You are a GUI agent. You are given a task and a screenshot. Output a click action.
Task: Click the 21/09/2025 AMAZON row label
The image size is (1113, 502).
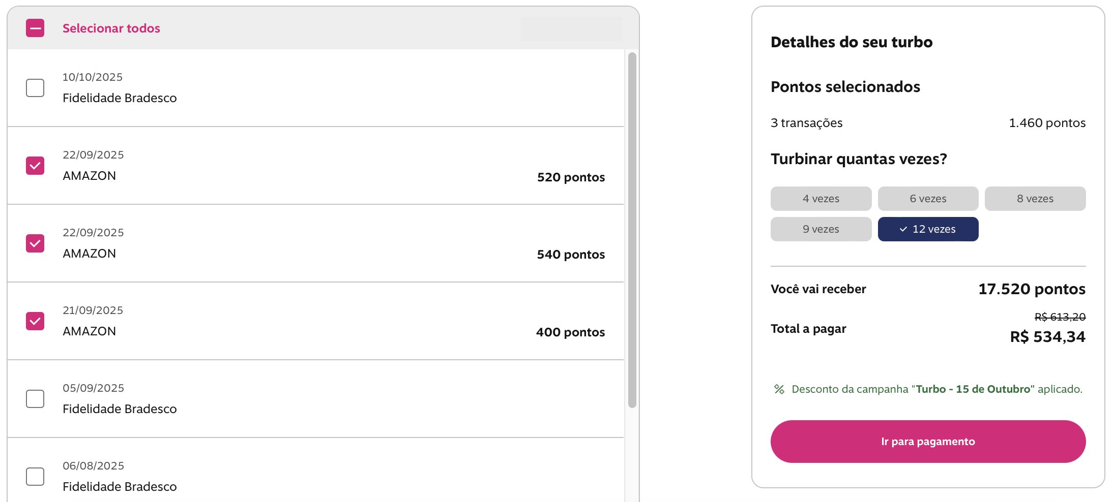coord(89,331)
